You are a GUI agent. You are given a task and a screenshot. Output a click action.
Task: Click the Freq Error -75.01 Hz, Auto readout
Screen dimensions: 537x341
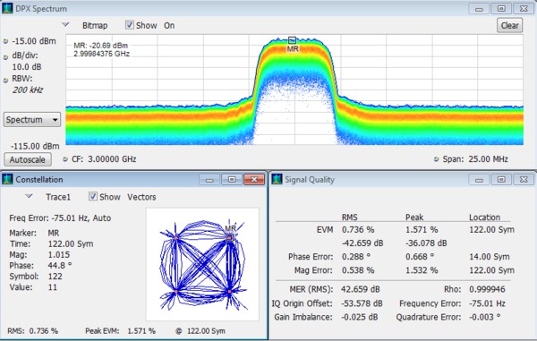[60, 218]
